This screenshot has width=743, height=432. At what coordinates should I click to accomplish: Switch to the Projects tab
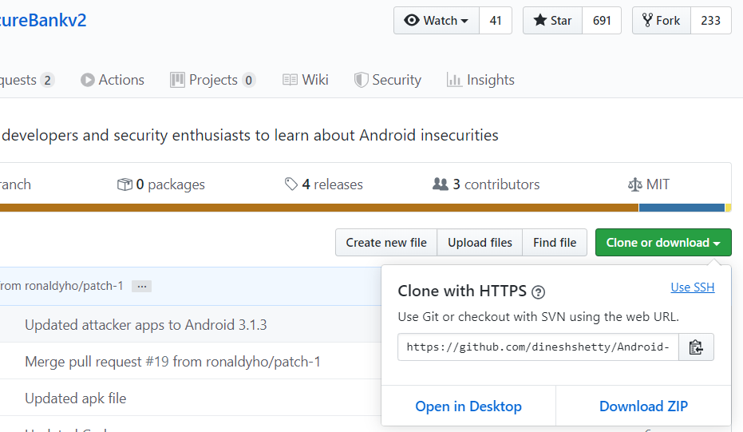pyautogui.click(x=212, y=80)
